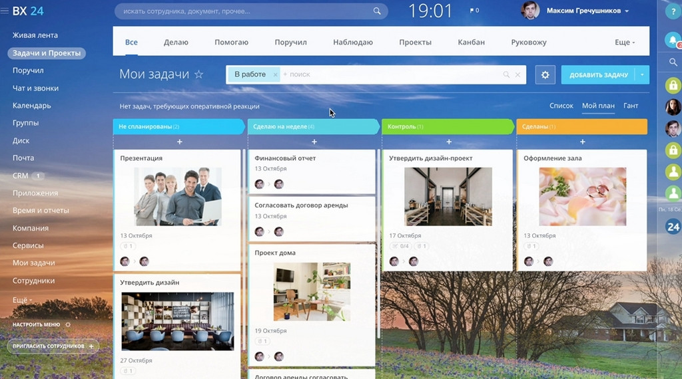Open the Презентация team photo thumbnail
The width and height of the screenshot is (682, 379).
(x=177, y=197)
